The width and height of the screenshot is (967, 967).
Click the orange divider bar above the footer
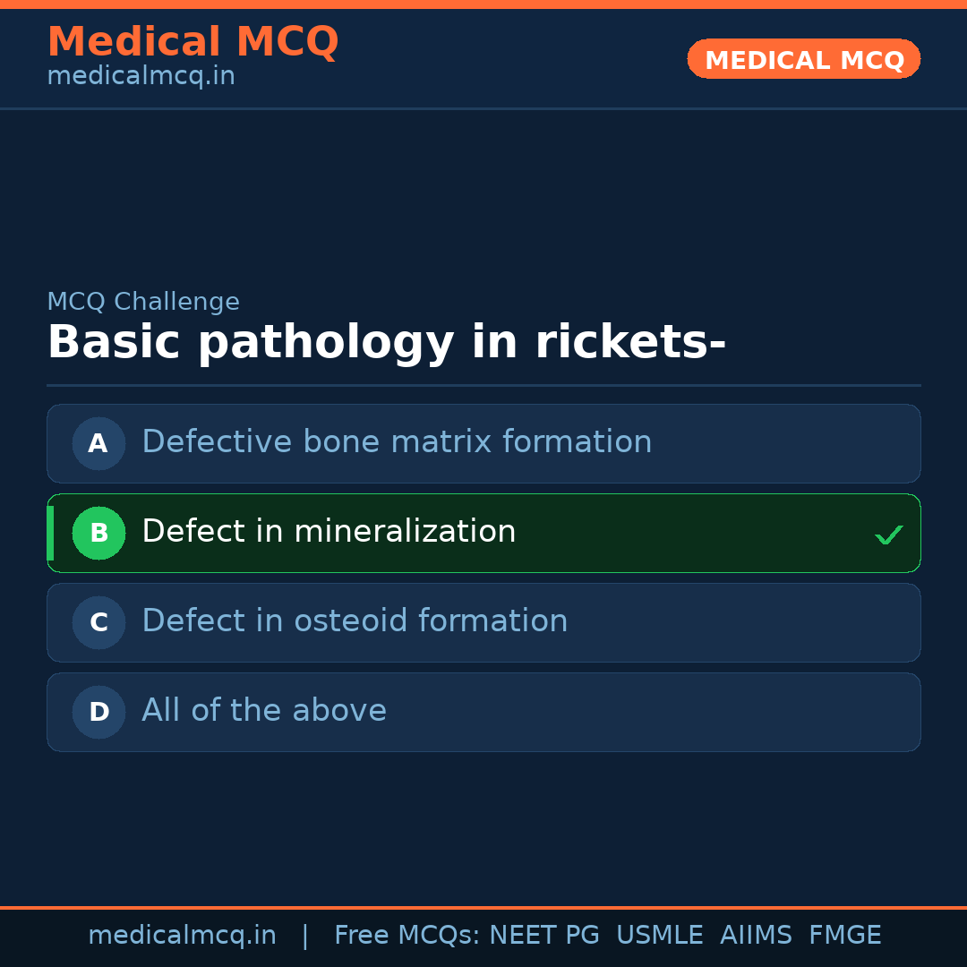(483, 906)
